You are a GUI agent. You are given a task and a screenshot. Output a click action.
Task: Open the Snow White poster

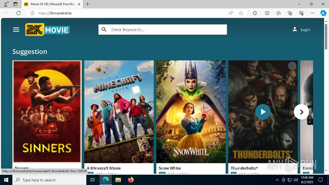[191, 112]
